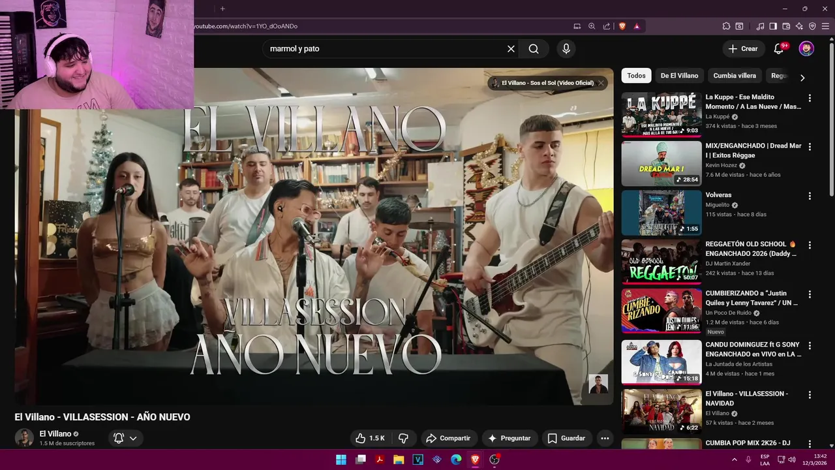
Task: Like the video with 1.5 K
Action: click(370, 438)
